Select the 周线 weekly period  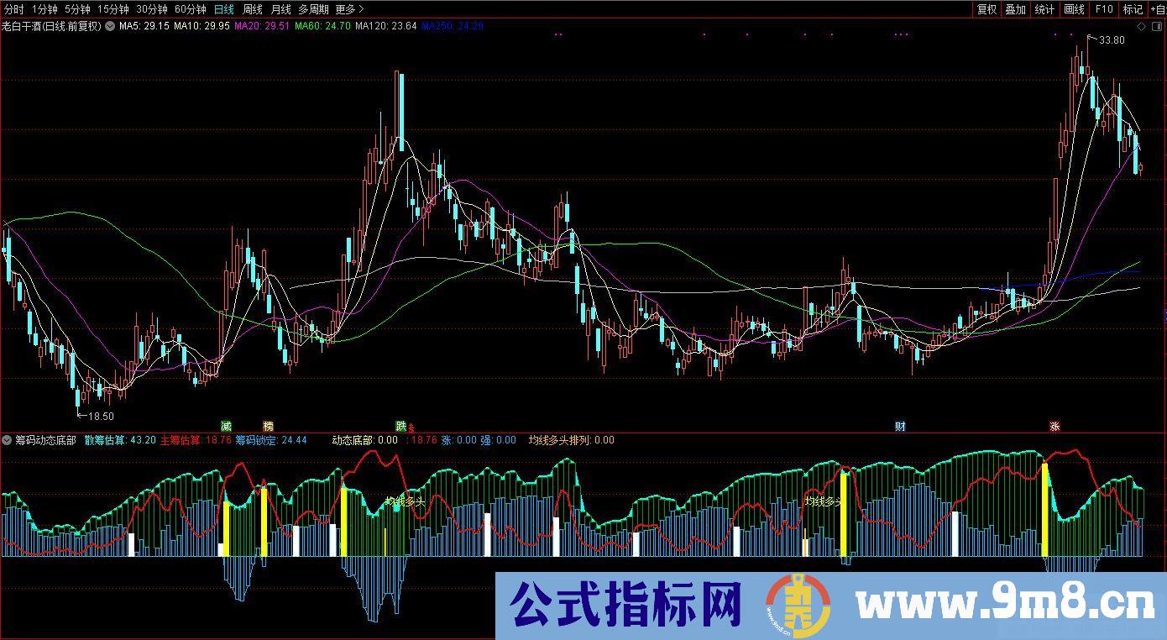(253, 9)
